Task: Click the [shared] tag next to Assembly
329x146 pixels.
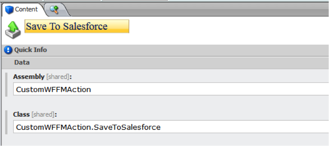Action: click(57, 77)
